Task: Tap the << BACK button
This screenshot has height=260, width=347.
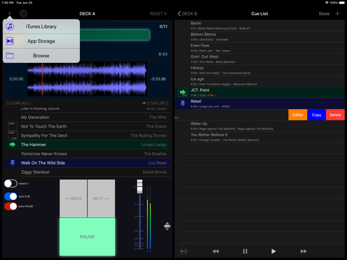Action: [73, 199]
